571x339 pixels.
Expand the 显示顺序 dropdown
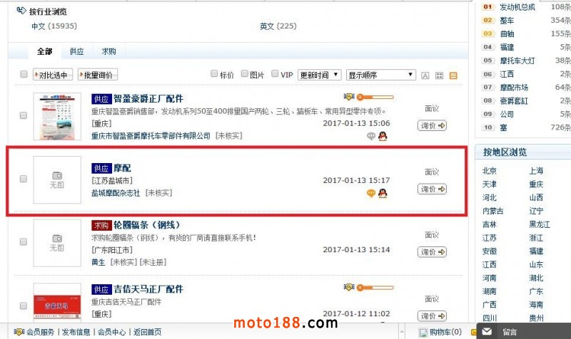coord(381,75)
